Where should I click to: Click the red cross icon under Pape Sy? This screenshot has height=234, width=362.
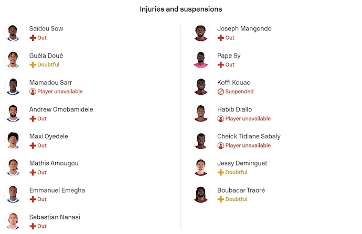pos(221,65)
